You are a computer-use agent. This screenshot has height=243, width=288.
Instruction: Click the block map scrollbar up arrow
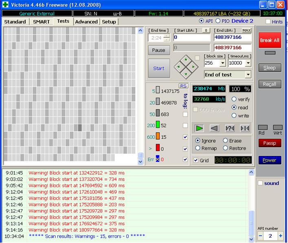(x=140, y=31)
